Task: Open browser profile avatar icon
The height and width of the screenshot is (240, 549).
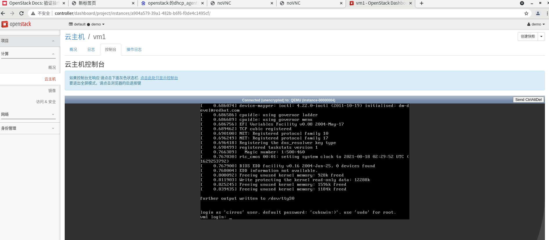Action: pos(538,13)
